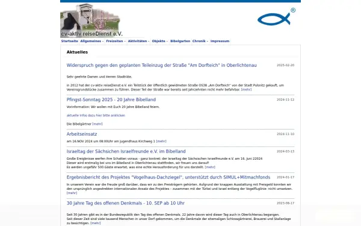
Task: Open '30 Jahre Tag des offenen Denkmals' headline
Action: (x=126, y=203)
